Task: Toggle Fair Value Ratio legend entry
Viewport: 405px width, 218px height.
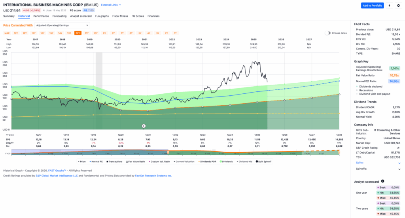Action: (x=136, y=161)
